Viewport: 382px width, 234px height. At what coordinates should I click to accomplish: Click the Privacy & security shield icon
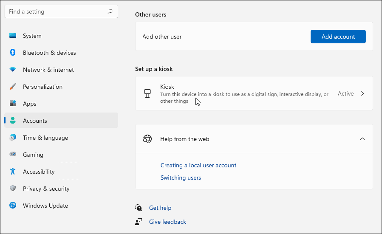[x=13, y=189]
